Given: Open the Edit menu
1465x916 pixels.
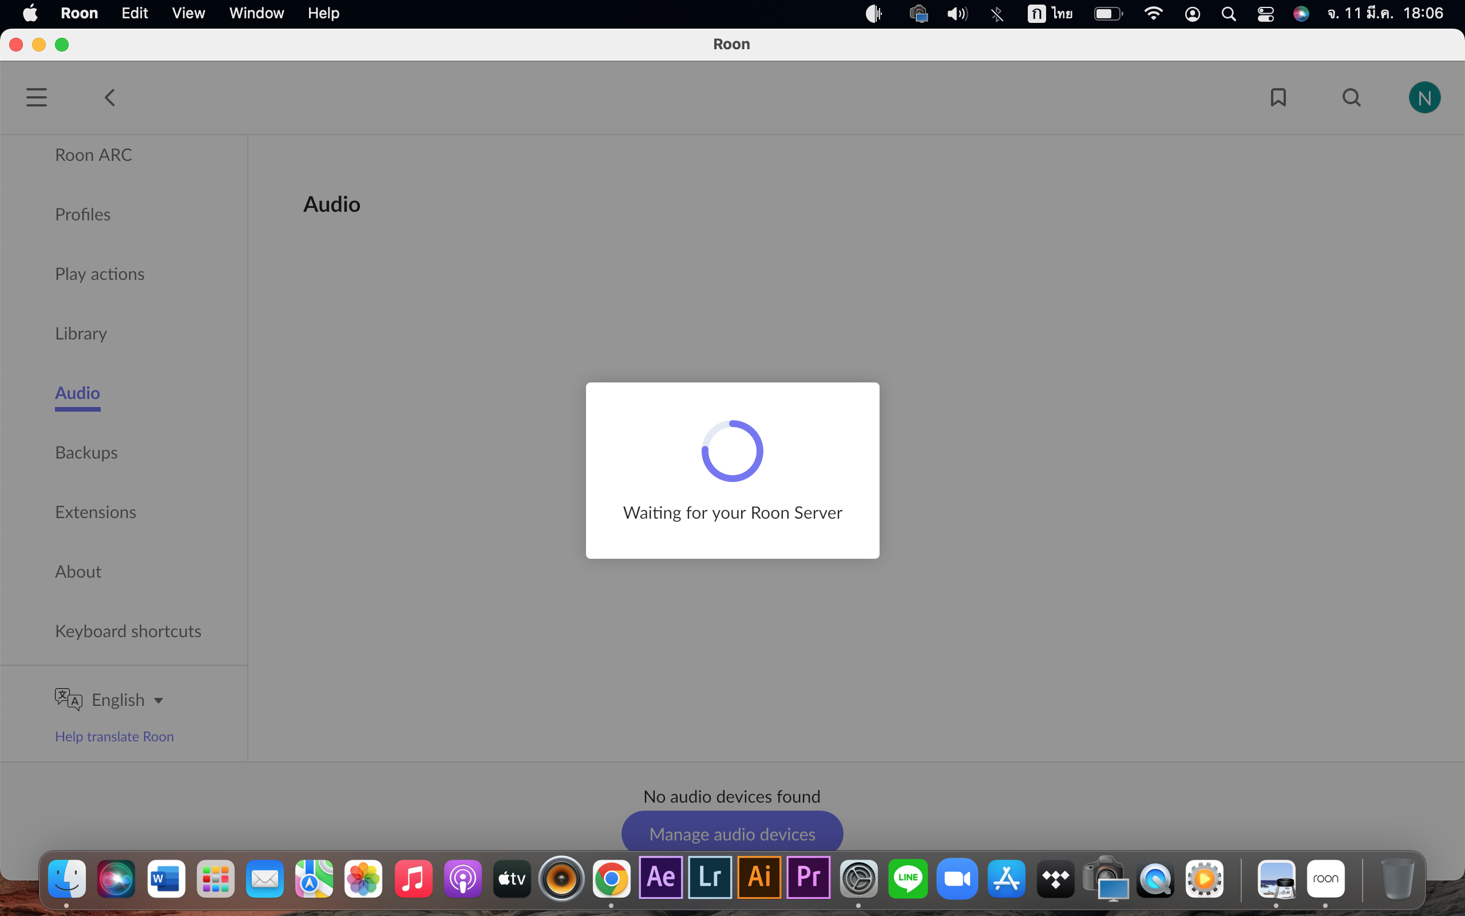Looking at the screenshot, I should click(134, 13).
